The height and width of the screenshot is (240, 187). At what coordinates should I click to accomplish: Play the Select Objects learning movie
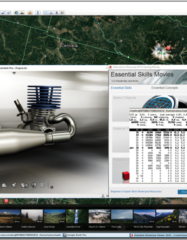click(x=150, y=109)
